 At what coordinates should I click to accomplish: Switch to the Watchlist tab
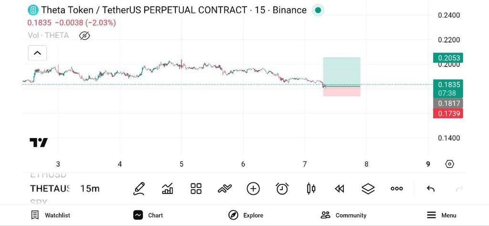pyautogui.click(x=51, y=215)
